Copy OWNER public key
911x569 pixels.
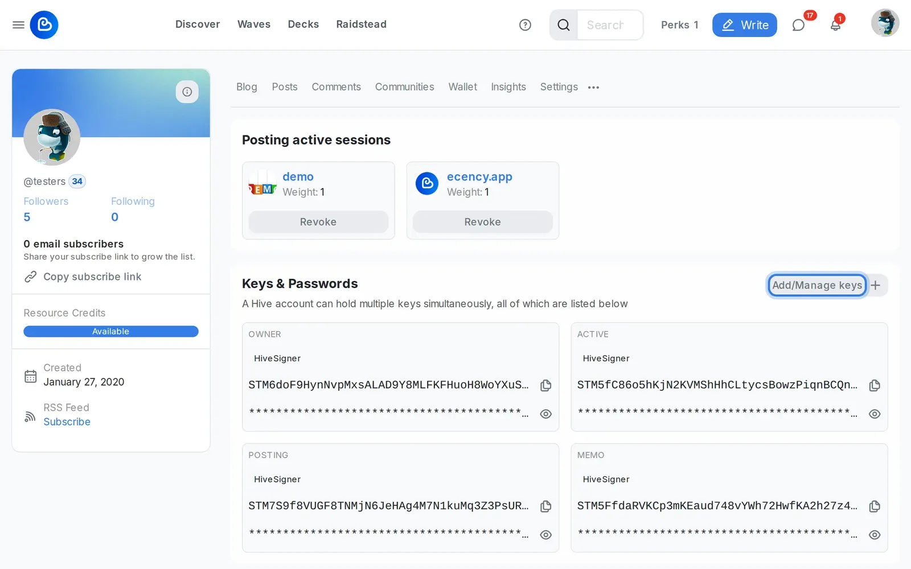pos(545,385)
